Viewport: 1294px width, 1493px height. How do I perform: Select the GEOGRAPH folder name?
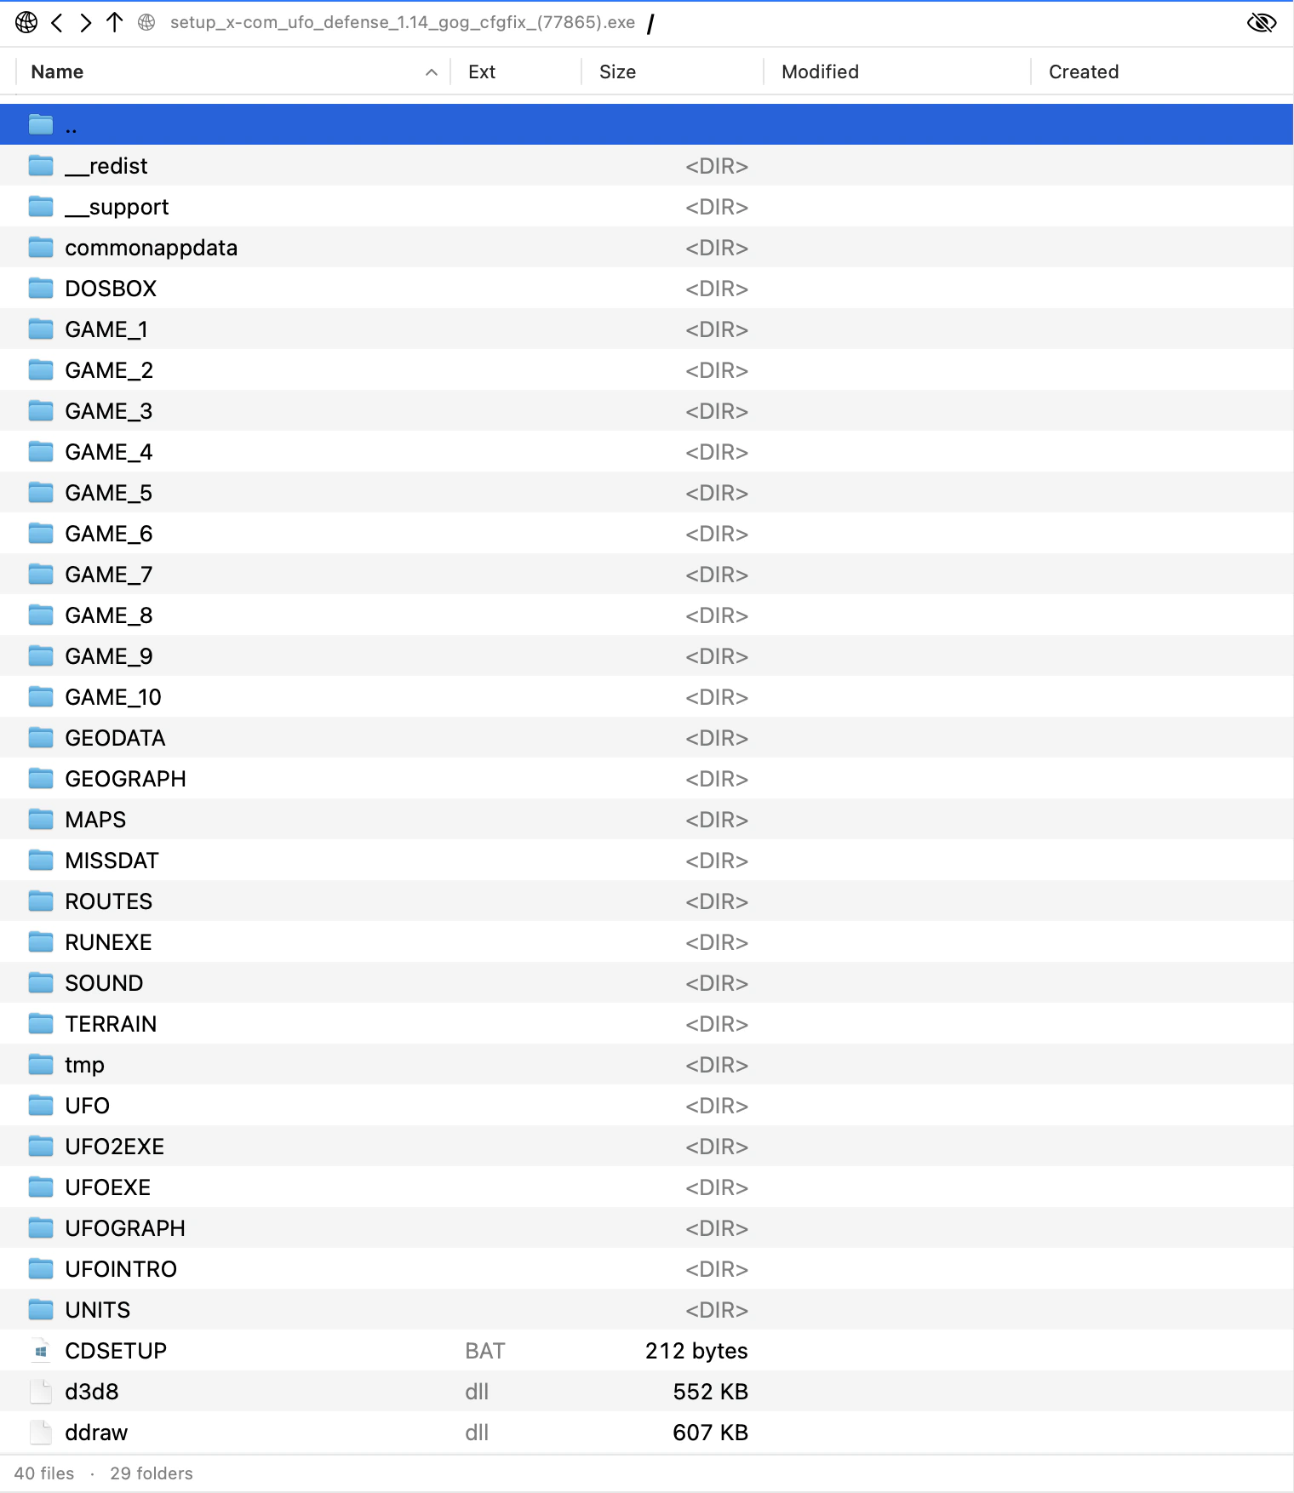[125, 779]
